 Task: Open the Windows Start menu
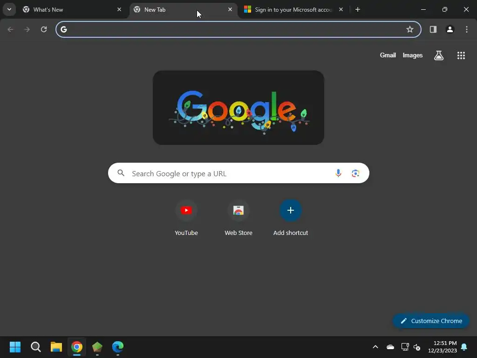click(15, 347)
